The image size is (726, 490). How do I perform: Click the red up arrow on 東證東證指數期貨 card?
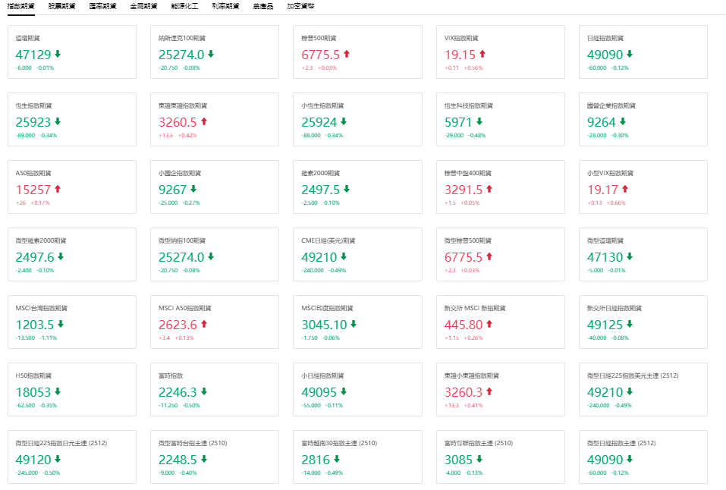click(x=203, y=121)
